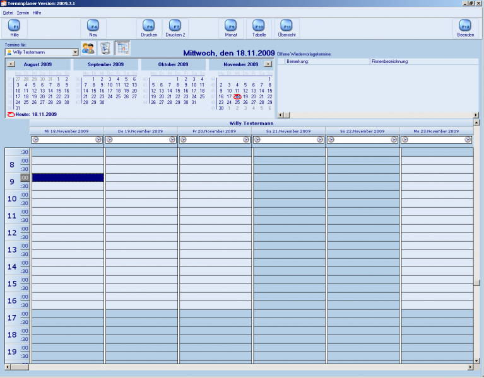Click right clock icon under Do 19.November

pyautogui.click(x=172, y=140)
